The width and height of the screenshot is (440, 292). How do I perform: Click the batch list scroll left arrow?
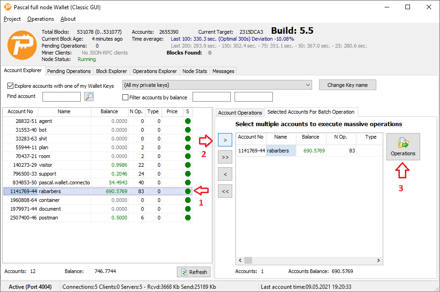click(240, 260)
